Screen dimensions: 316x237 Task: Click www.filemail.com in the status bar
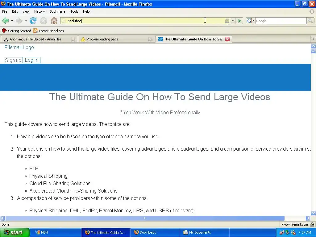click(295, 224)
